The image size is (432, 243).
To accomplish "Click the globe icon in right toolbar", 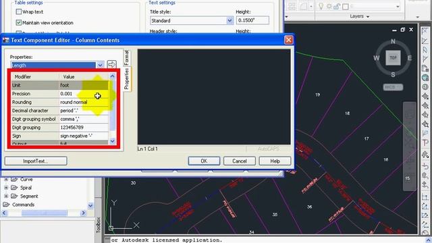I will [x=425, y=78].
